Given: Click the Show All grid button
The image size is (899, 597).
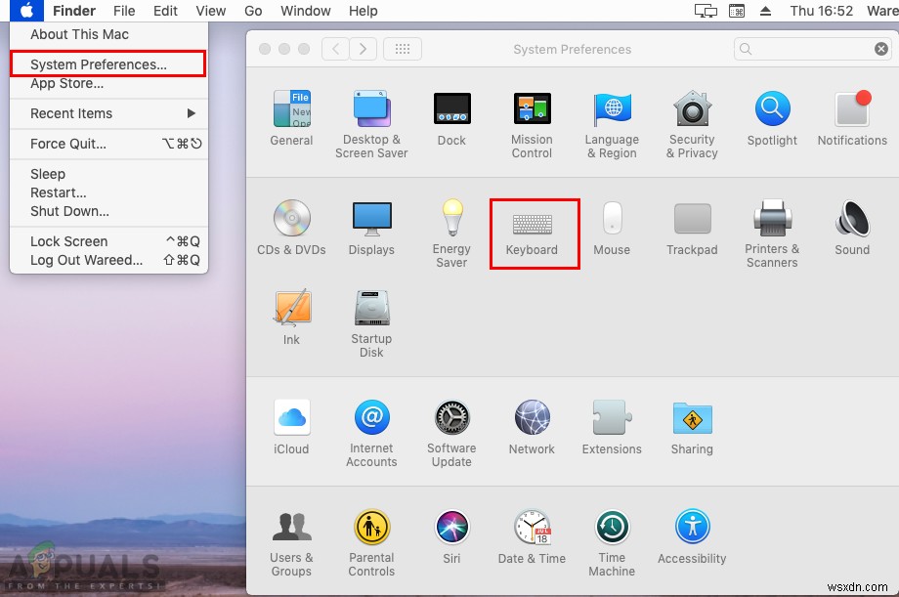Looking at the screenshot, I should point(403,49).
